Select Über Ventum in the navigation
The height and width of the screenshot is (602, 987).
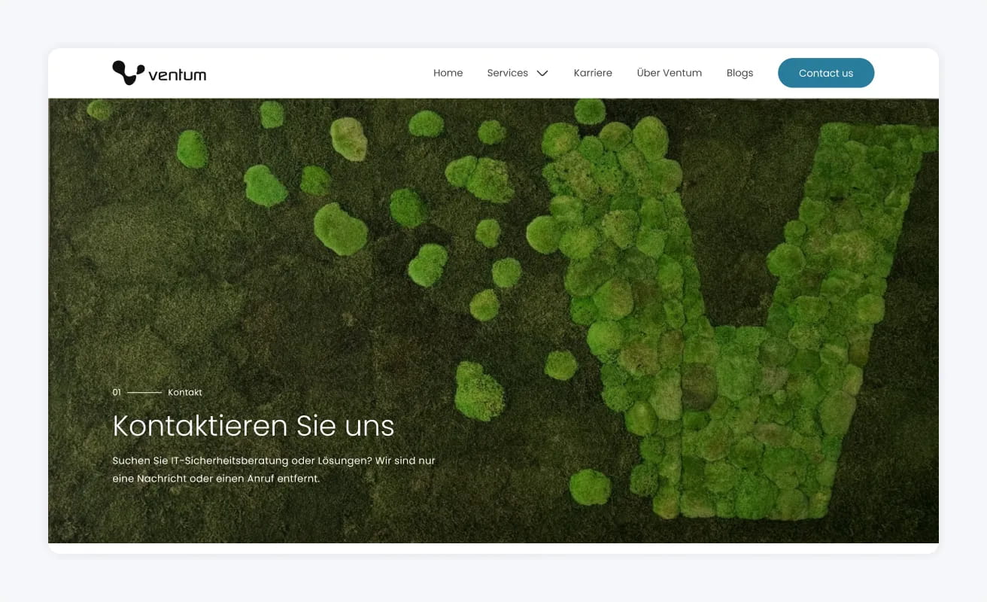click(669, 72)
